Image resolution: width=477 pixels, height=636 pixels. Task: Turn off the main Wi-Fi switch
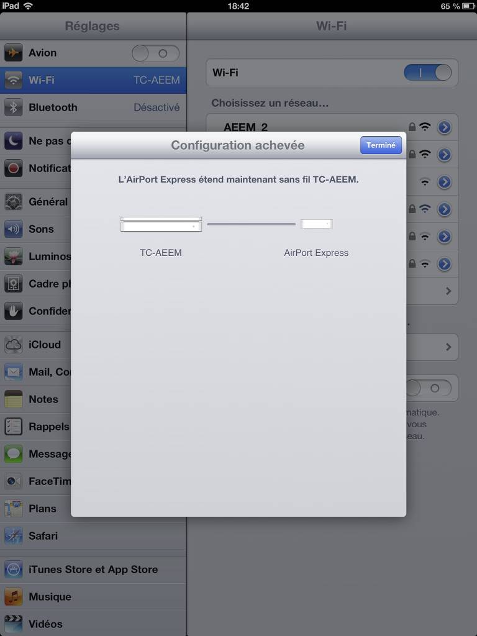pyautogui.click(x=427, y=73)
